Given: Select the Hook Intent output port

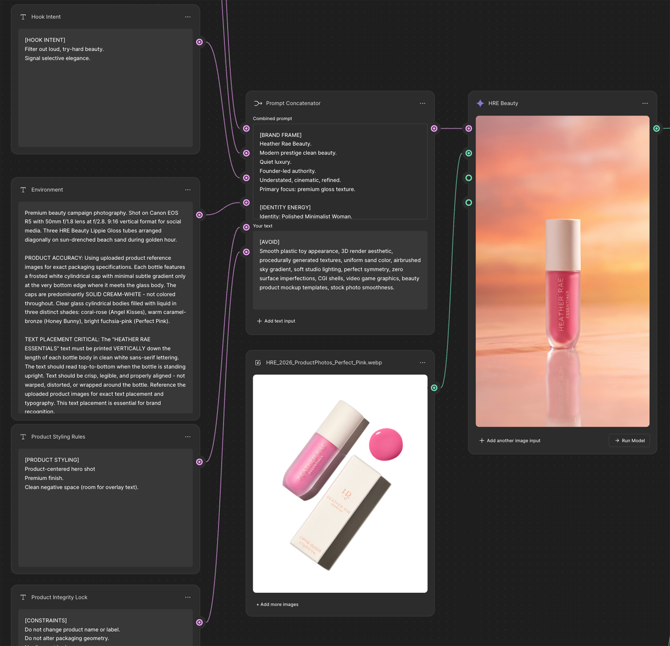Looking at the screenshot, I should click(x=199, y=42).
